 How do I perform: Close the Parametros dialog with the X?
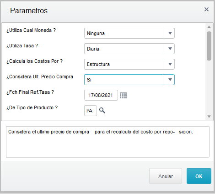[x=206, y=10]
